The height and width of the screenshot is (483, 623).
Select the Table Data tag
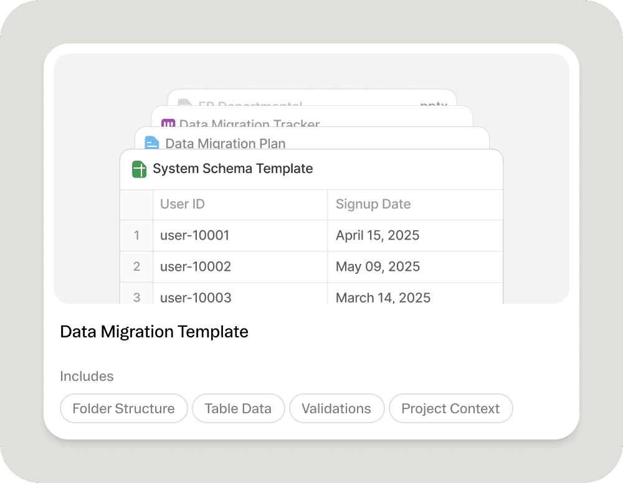tap(238, 408)
